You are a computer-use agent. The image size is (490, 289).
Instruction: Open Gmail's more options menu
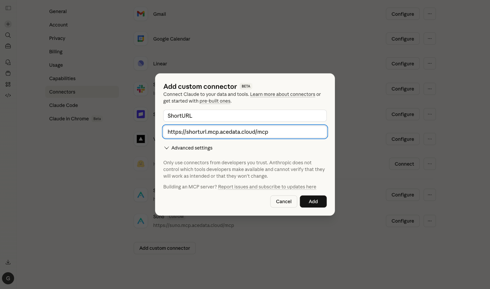(x=430, y=14)
